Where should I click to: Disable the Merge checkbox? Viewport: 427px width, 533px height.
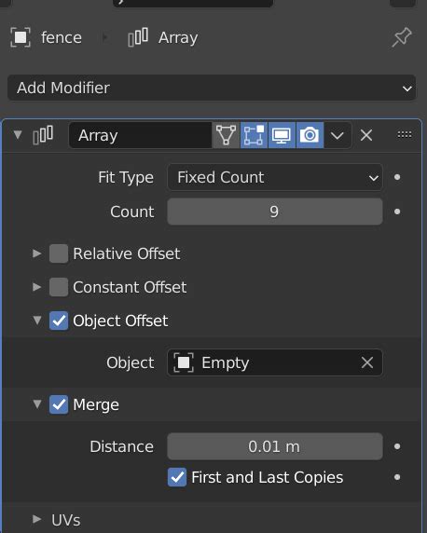(x=59, y=404)
